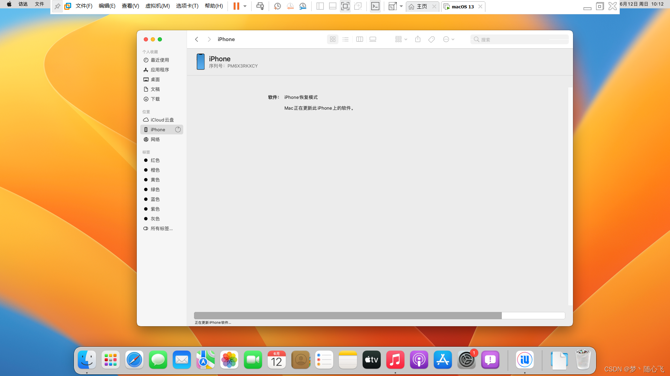The width and height of the screenshot is (670, 376).
Task: Open Recents in the sidebar
Action: pyautogui.click(x=162, y=60)
